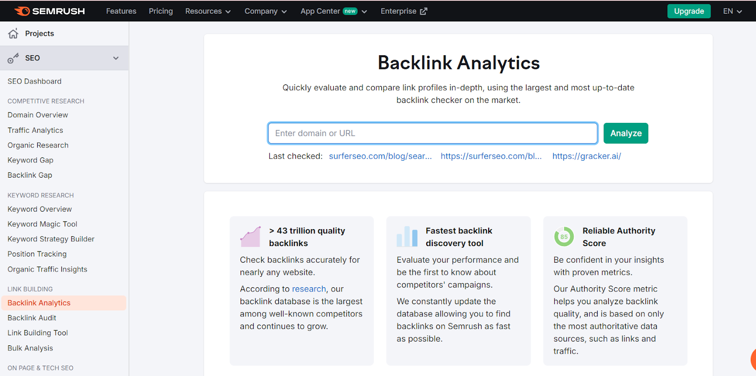Image resolution: width=756 pixels, height=376 pixels.
Task: Click the ON PAGE & TECH SEO label
Action: pyautogui.click(x=41, y=368)
